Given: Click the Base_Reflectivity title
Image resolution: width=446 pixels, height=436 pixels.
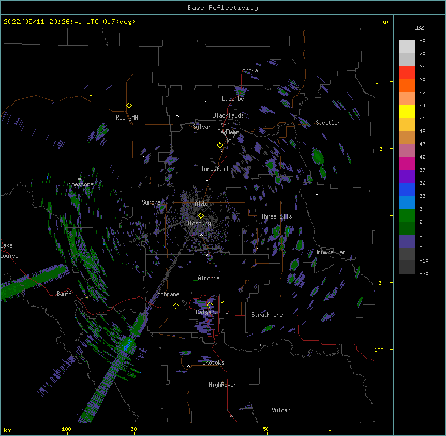Looking at the screenshot, I should pyautogui.click(x=223, y=8).
